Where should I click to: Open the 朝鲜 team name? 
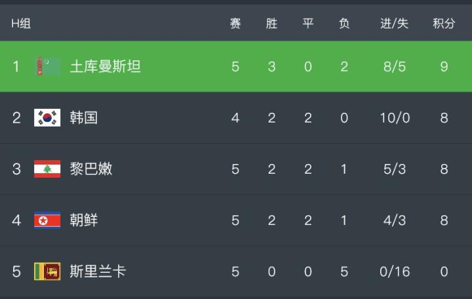pyautogui.click(x=84, y=220)
